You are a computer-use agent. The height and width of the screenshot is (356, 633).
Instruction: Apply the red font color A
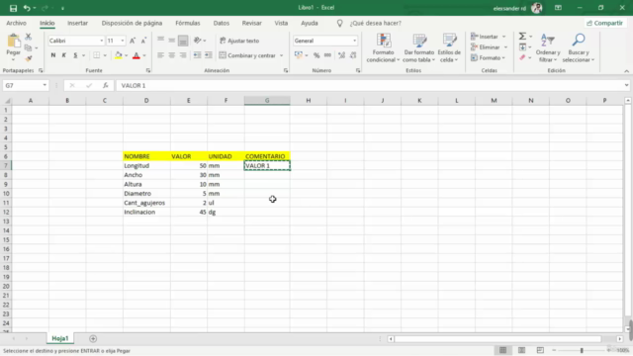click(136, 55)
